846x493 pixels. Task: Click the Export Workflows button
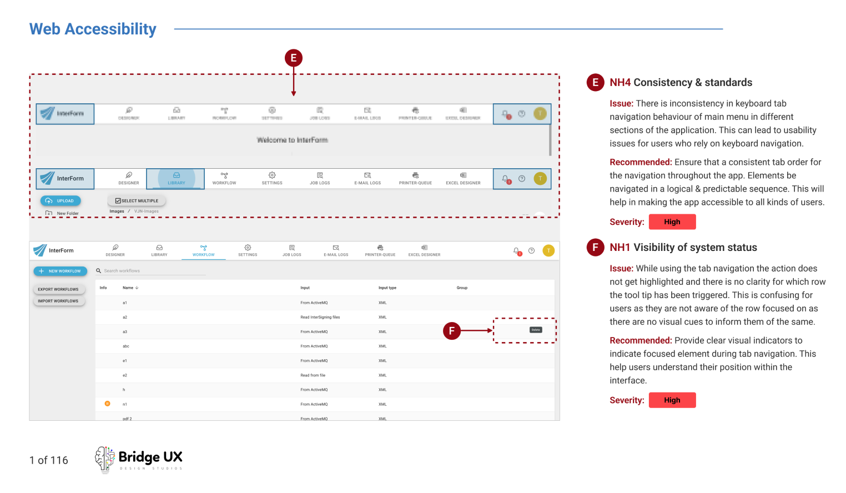point(58,289)
